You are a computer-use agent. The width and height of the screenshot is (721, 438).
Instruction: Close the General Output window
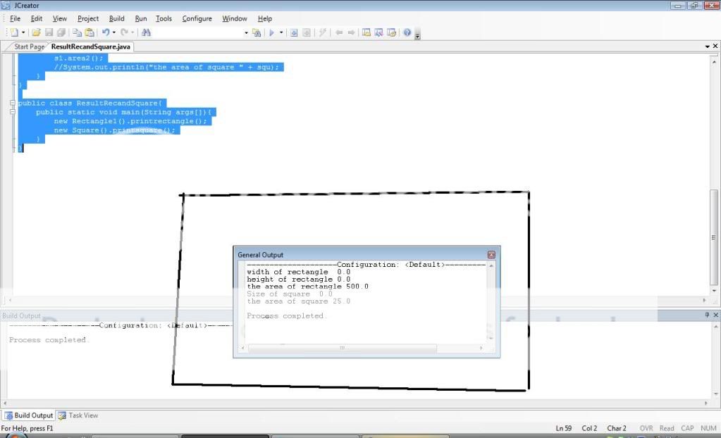[x=491, y=255]
